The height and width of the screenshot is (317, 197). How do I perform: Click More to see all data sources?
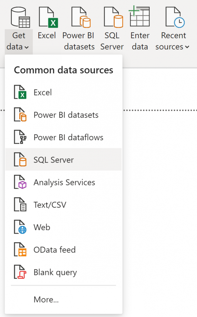(46, 300)
